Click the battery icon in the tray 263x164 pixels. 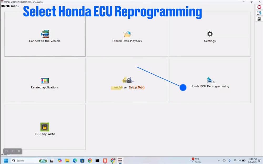(244, 161)
